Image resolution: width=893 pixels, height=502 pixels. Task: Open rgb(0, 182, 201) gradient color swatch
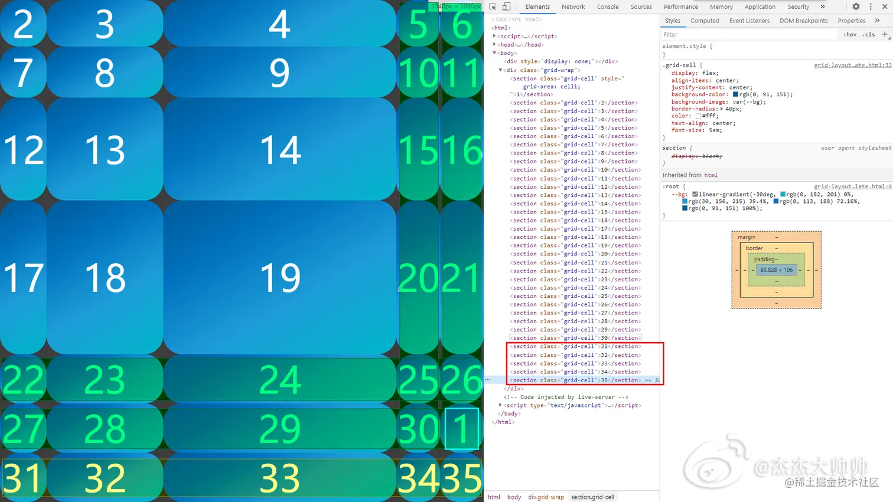(x=783, y=194)
